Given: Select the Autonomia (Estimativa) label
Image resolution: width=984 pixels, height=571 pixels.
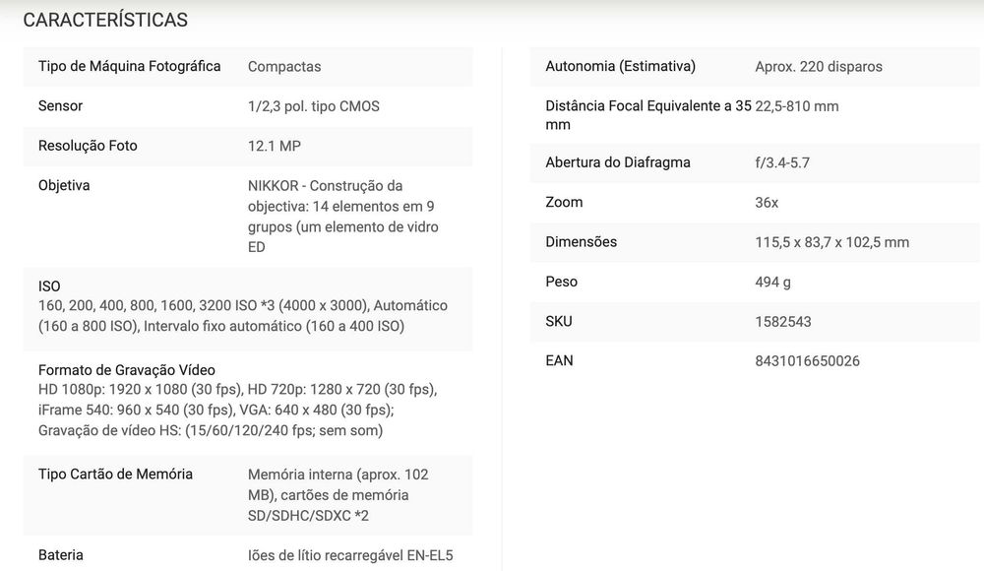Looking at the screenshot, I should tap(621, 67).
